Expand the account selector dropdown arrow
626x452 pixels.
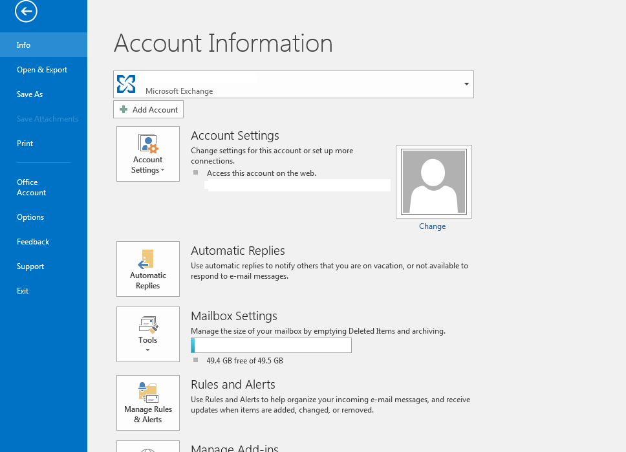[466, 85]
